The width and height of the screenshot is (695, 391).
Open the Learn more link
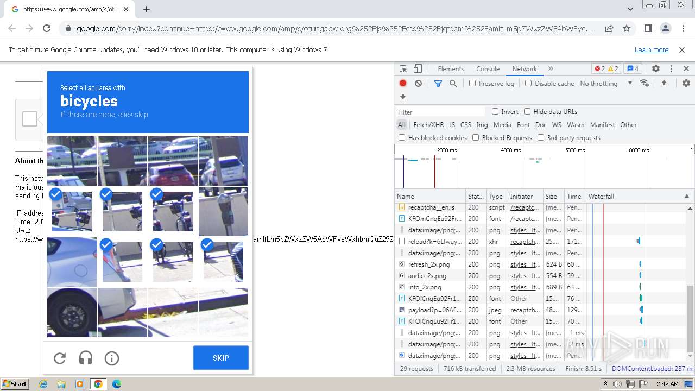click(x=652, y=49)
